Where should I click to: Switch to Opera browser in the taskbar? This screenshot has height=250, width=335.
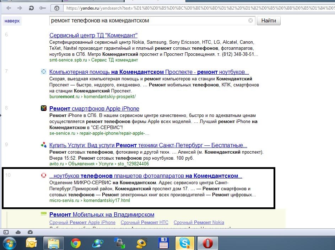click(x=207, y=243)
